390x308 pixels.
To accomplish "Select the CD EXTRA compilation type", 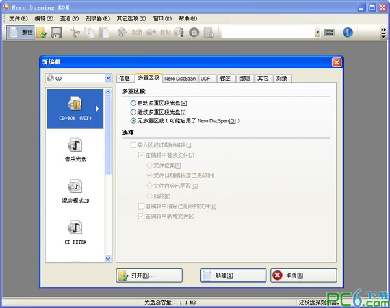I will [x=75, y=232].
